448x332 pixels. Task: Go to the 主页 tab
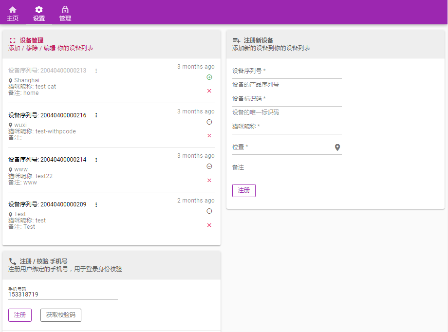[x=13, y=14]
